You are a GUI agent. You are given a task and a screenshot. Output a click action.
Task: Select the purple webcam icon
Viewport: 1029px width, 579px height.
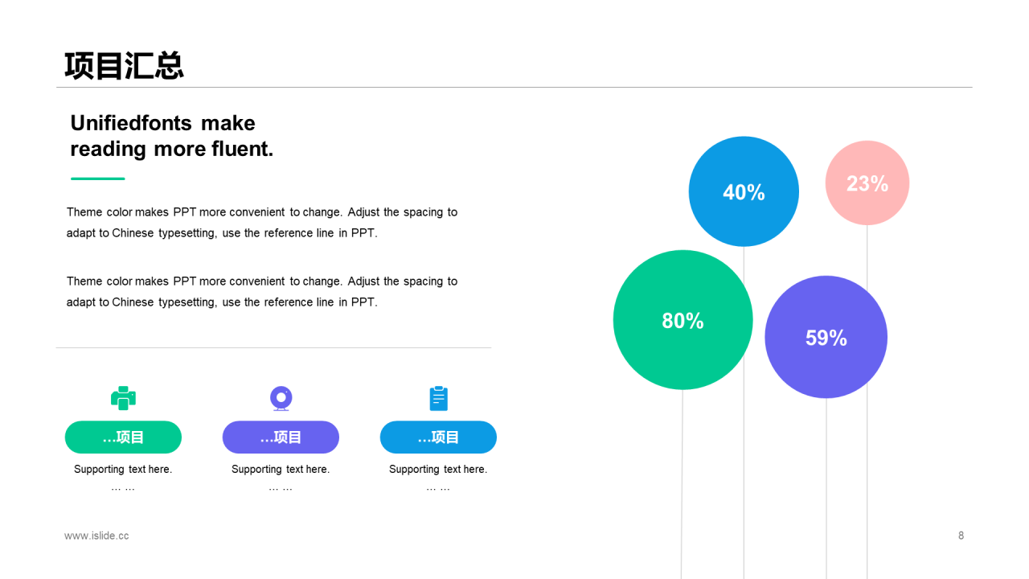point(281,398)
